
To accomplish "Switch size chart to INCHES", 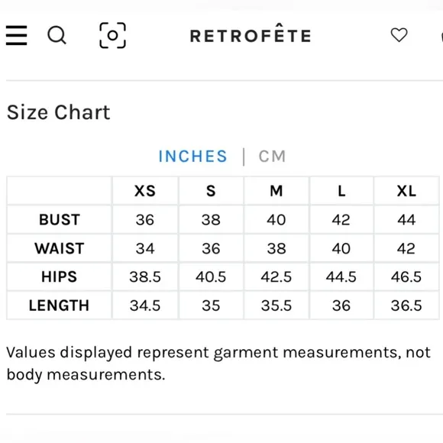I will pyautogui.click(x=193, y=157).
